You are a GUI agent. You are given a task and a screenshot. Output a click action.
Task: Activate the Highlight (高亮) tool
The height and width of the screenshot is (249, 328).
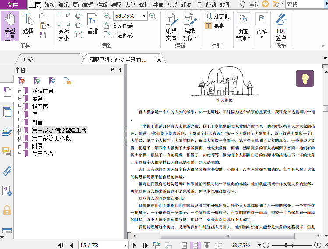coord(215,26)
